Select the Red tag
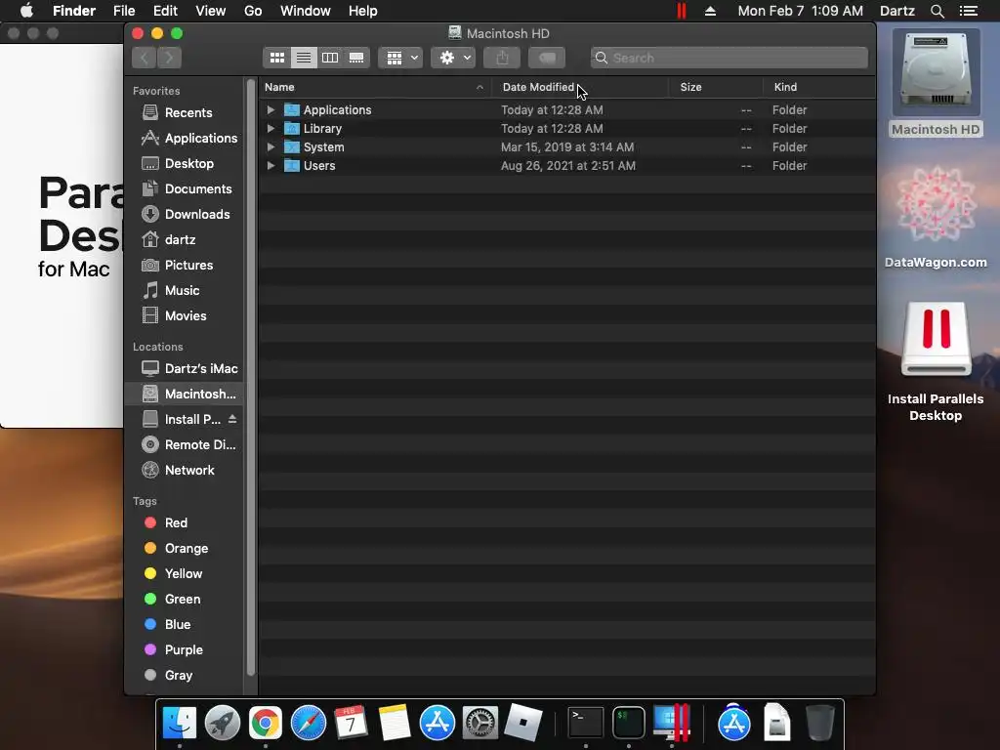 185,523
